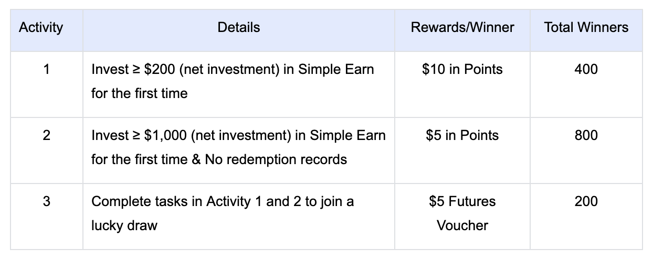Select the "$5 Futures" reward text
653x259 pixels.
point(462,201)
